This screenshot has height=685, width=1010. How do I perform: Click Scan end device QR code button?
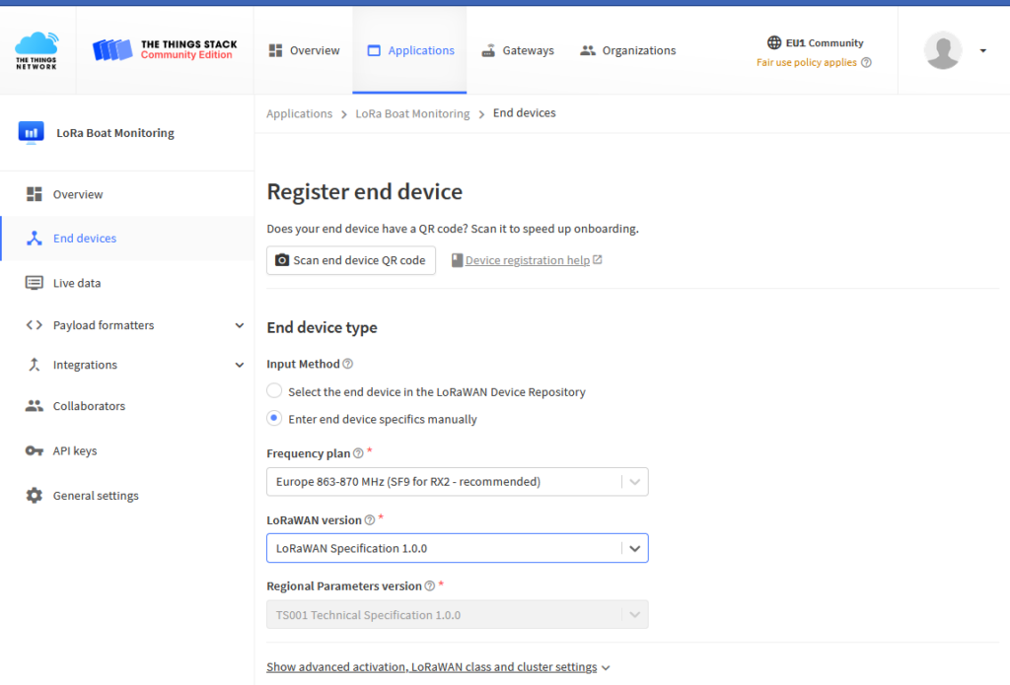(x=351, y=260)
